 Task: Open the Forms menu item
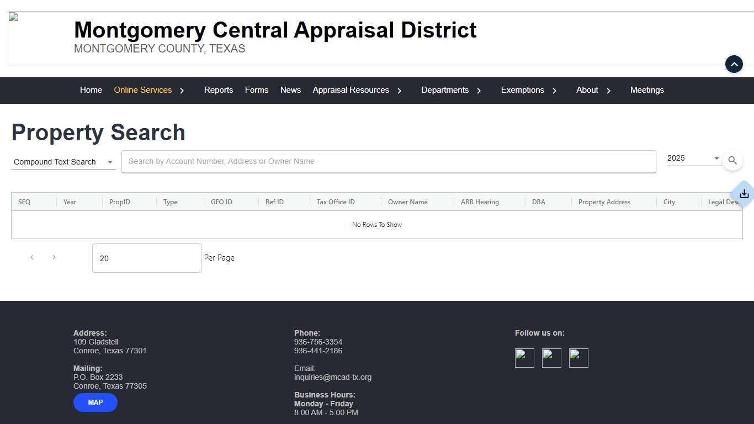(x=257, y=90)
